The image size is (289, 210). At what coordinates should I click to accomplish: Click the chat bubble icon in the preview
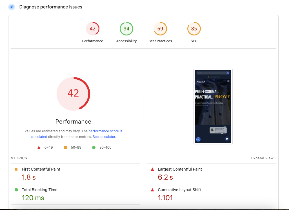pos(227,139)
